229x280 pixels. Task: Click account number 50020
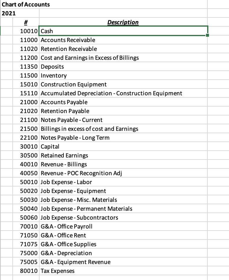(x=26, y=191)
